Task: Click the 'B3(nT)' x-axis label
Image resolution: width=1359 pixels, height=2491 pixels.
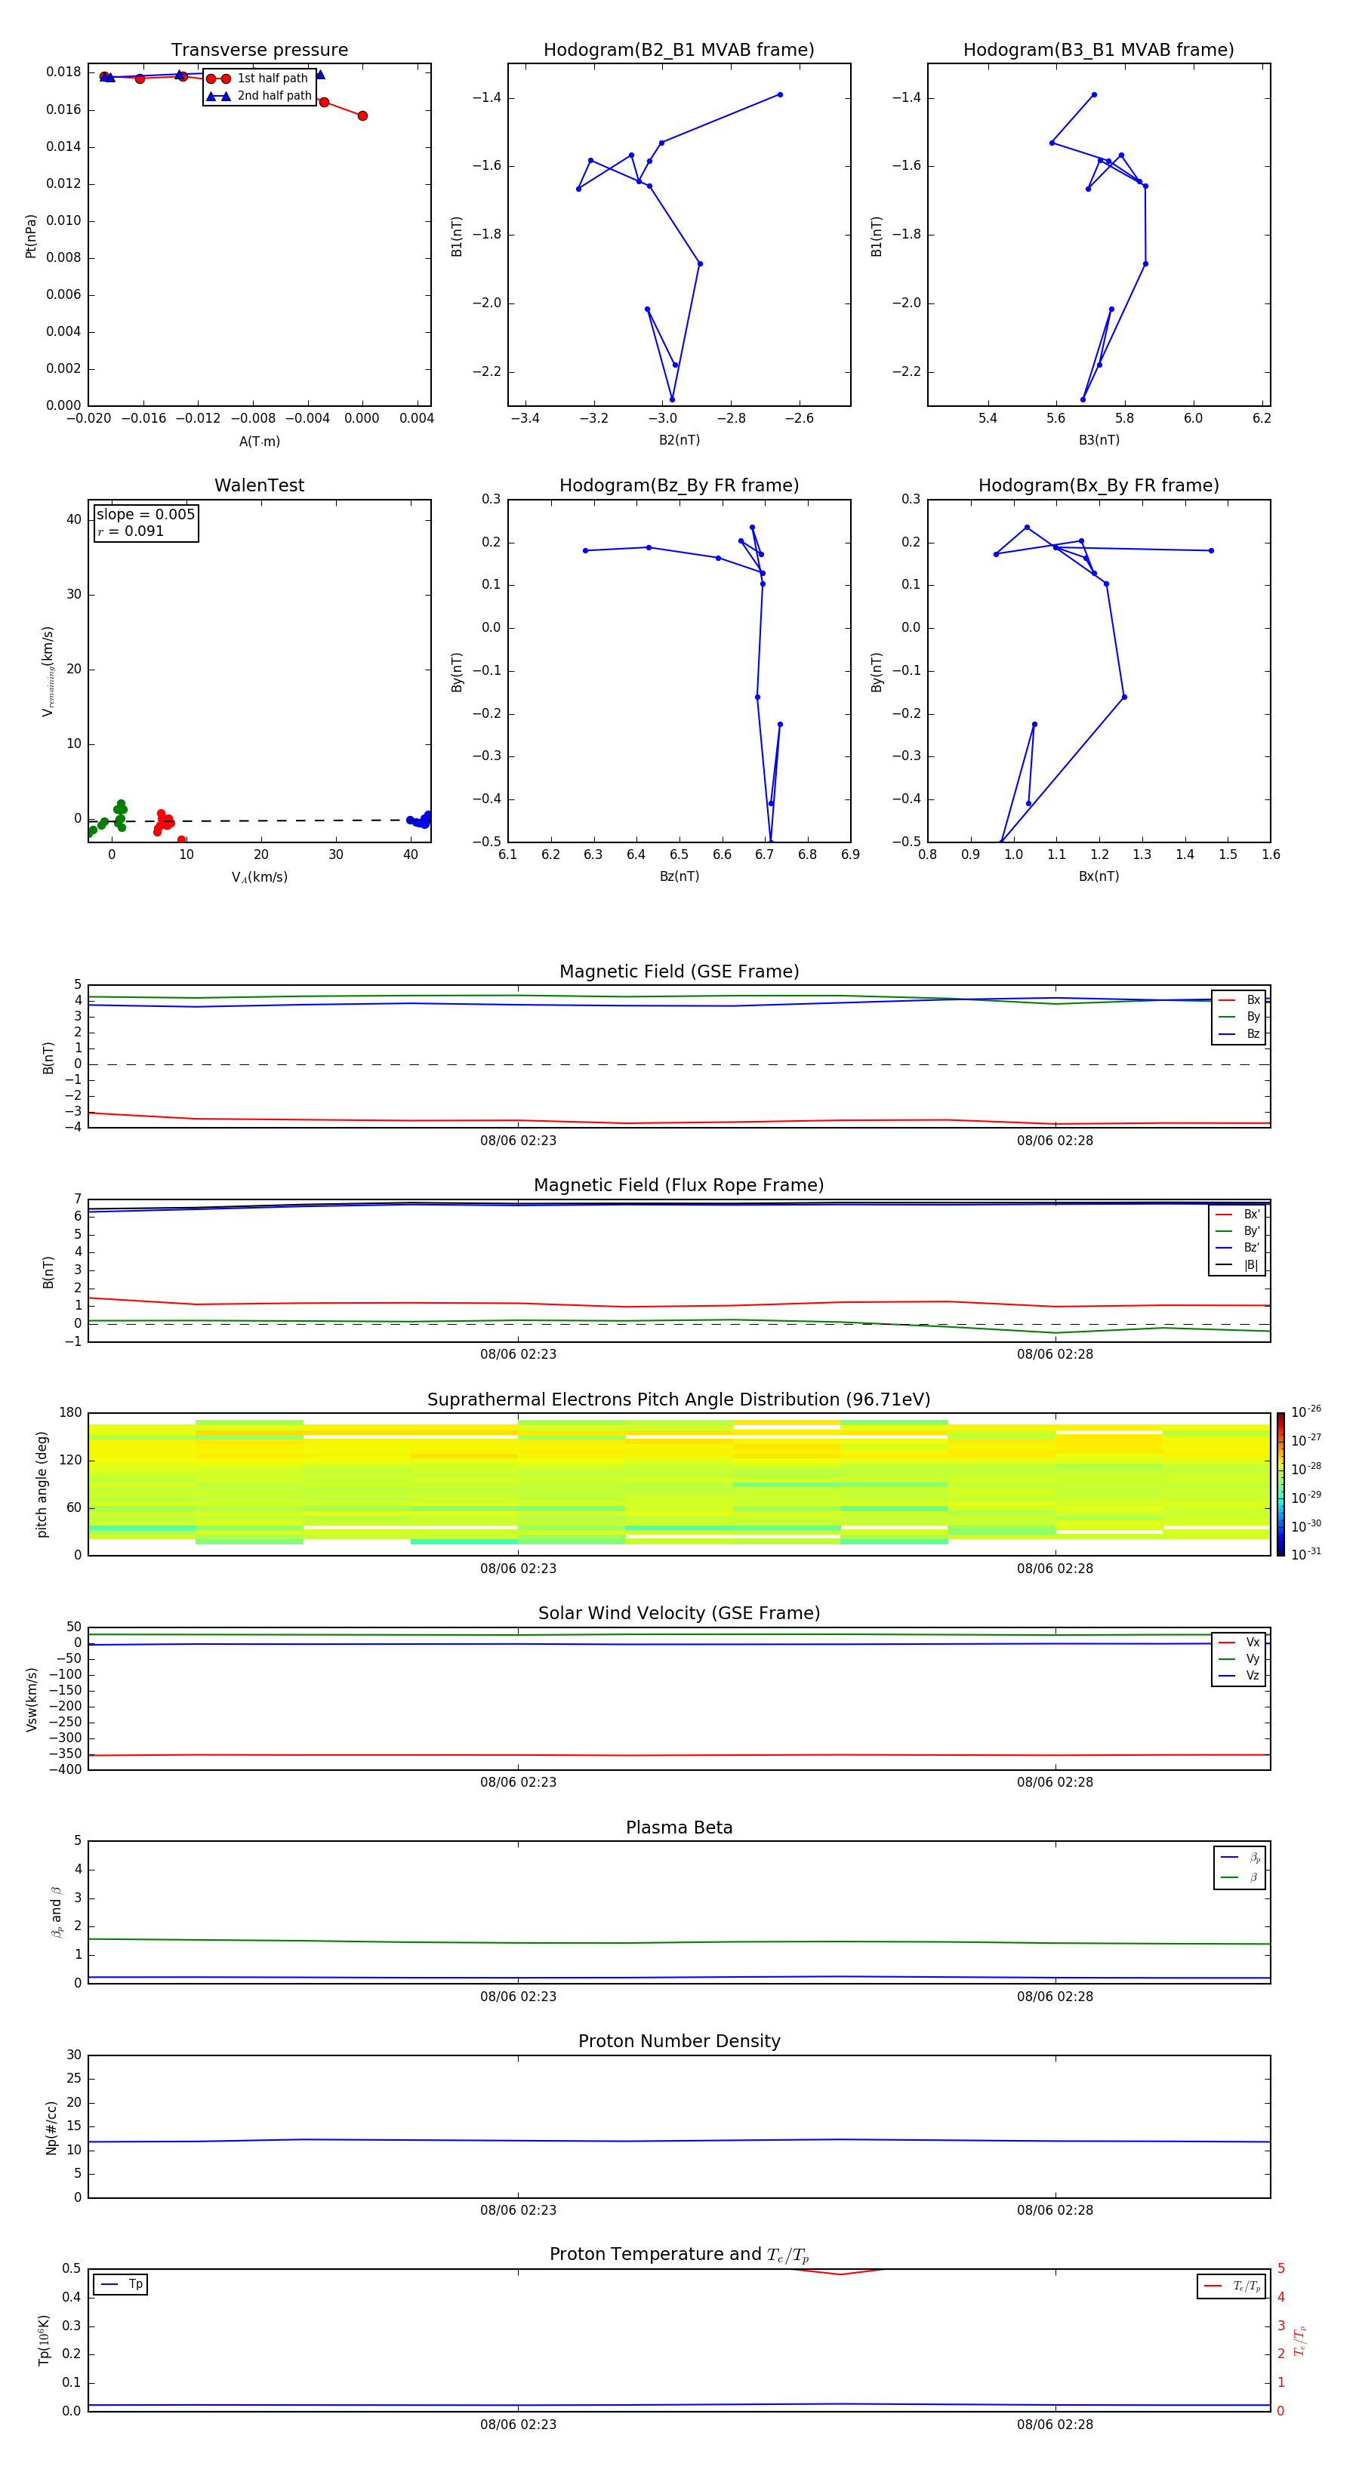Action: 1099,440
